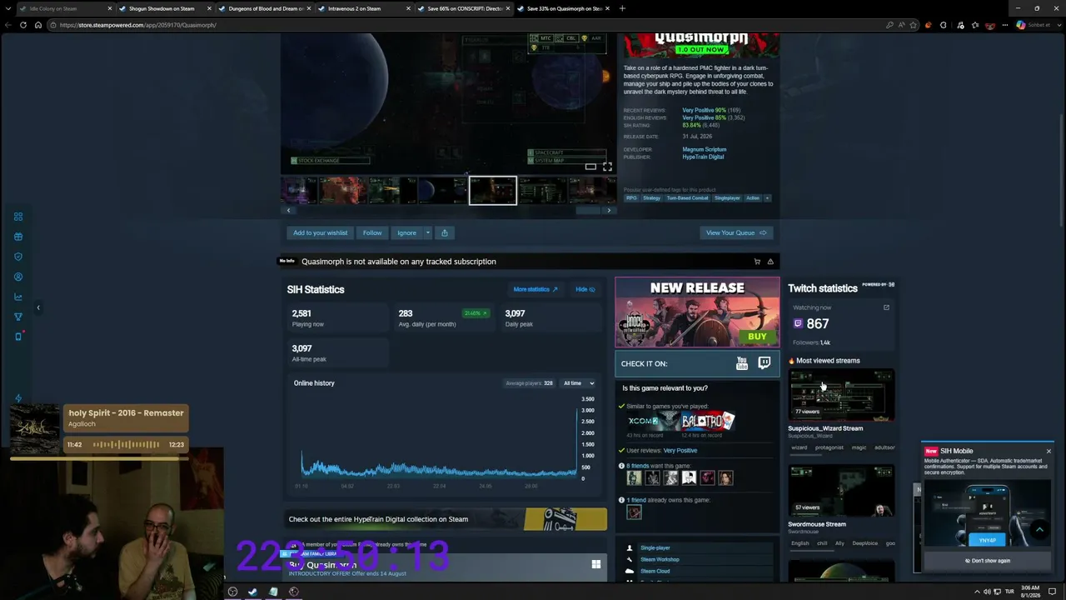
Task: Open the XCOM 2 similar game image
Action: coord(653,422)
